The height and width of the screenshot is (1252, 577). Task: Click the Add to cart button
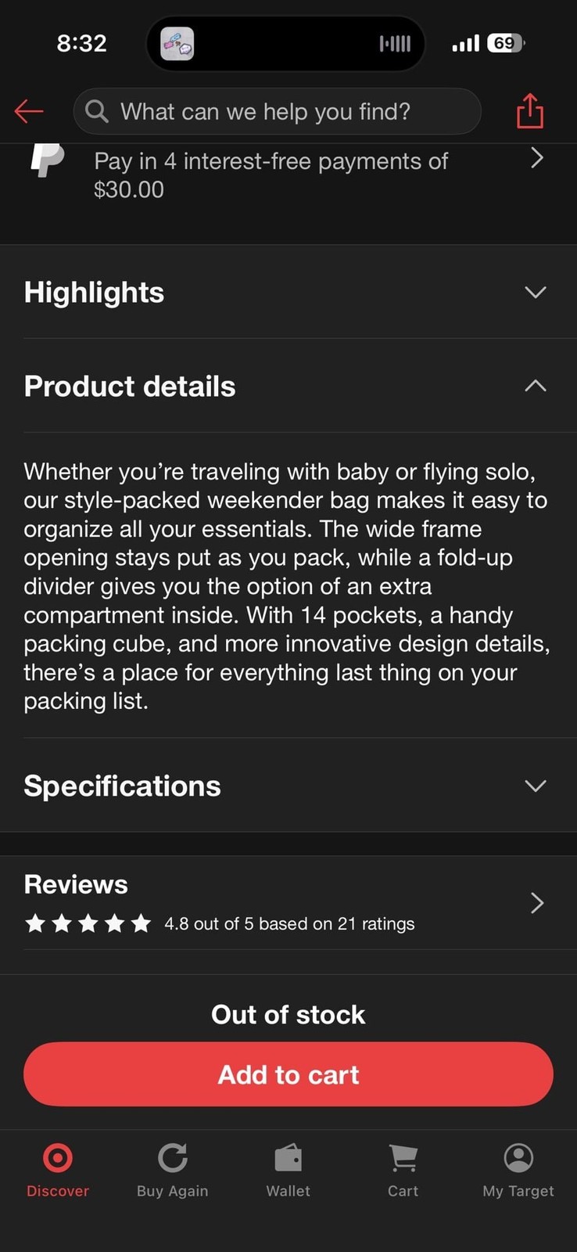pos(288,1074)
